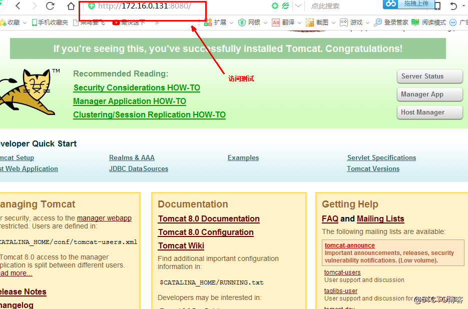Click the blue ad-block icon beside 阅读模式
Viewport: 468px width, 309px height.
[453, 22]
